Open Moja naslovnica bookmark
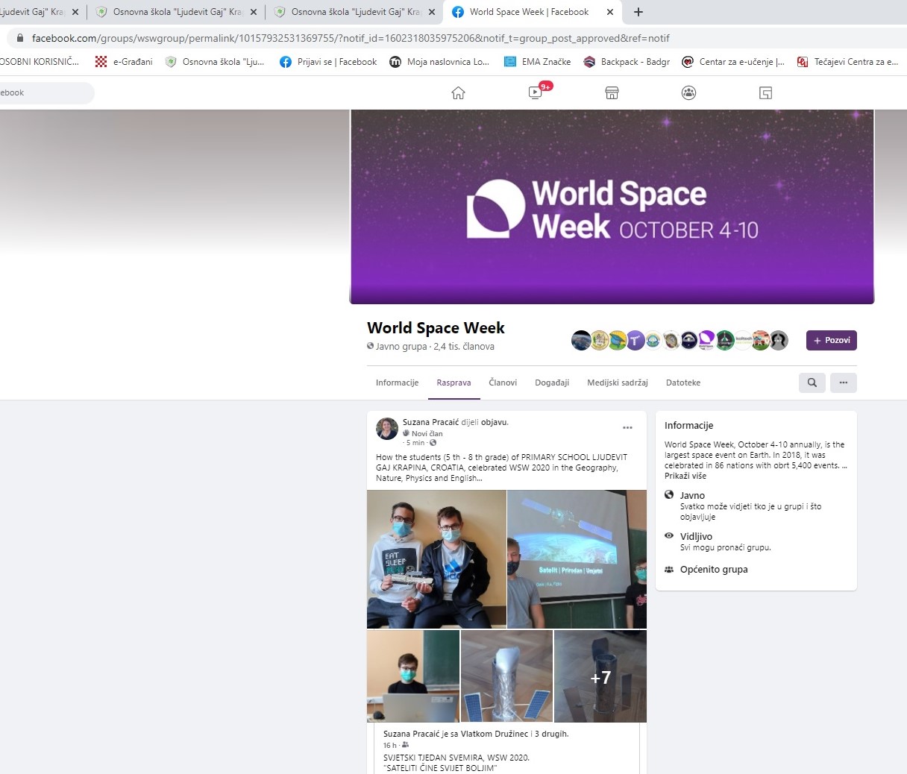 [439, 62]
